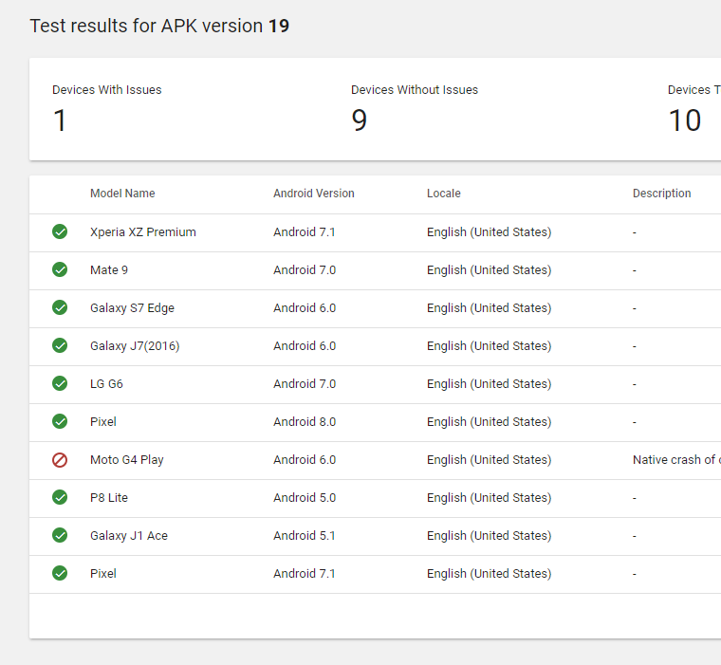Click the passed status icon for Galaxy S7 Edge

click(x=60, y=307)
